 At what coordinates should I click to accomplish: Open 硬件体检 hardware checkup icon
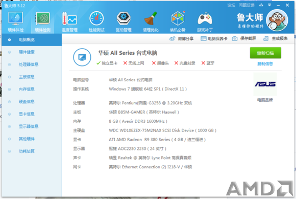[x=16, y=21]
